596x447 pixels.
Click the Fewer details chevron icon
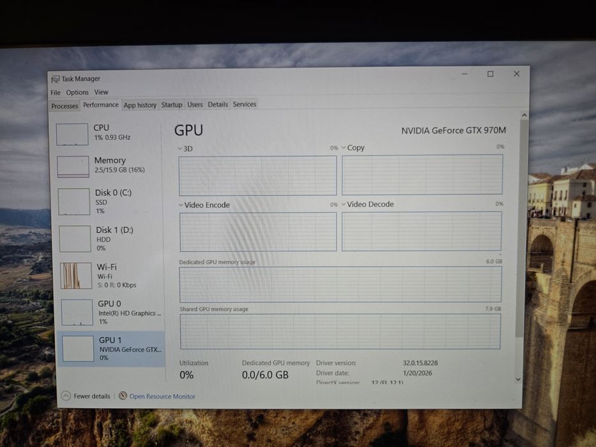tap(66, 396)
